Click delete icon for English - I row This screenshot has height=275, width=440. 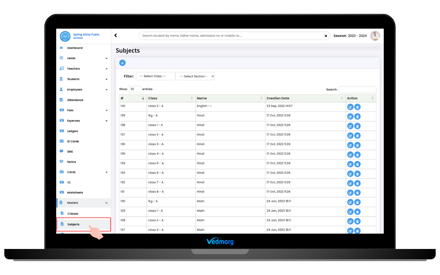[357, 107]
